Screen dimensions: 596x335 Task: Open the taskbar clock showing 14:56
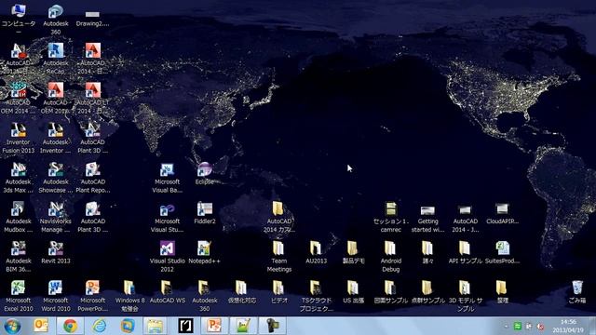(568, 326)
